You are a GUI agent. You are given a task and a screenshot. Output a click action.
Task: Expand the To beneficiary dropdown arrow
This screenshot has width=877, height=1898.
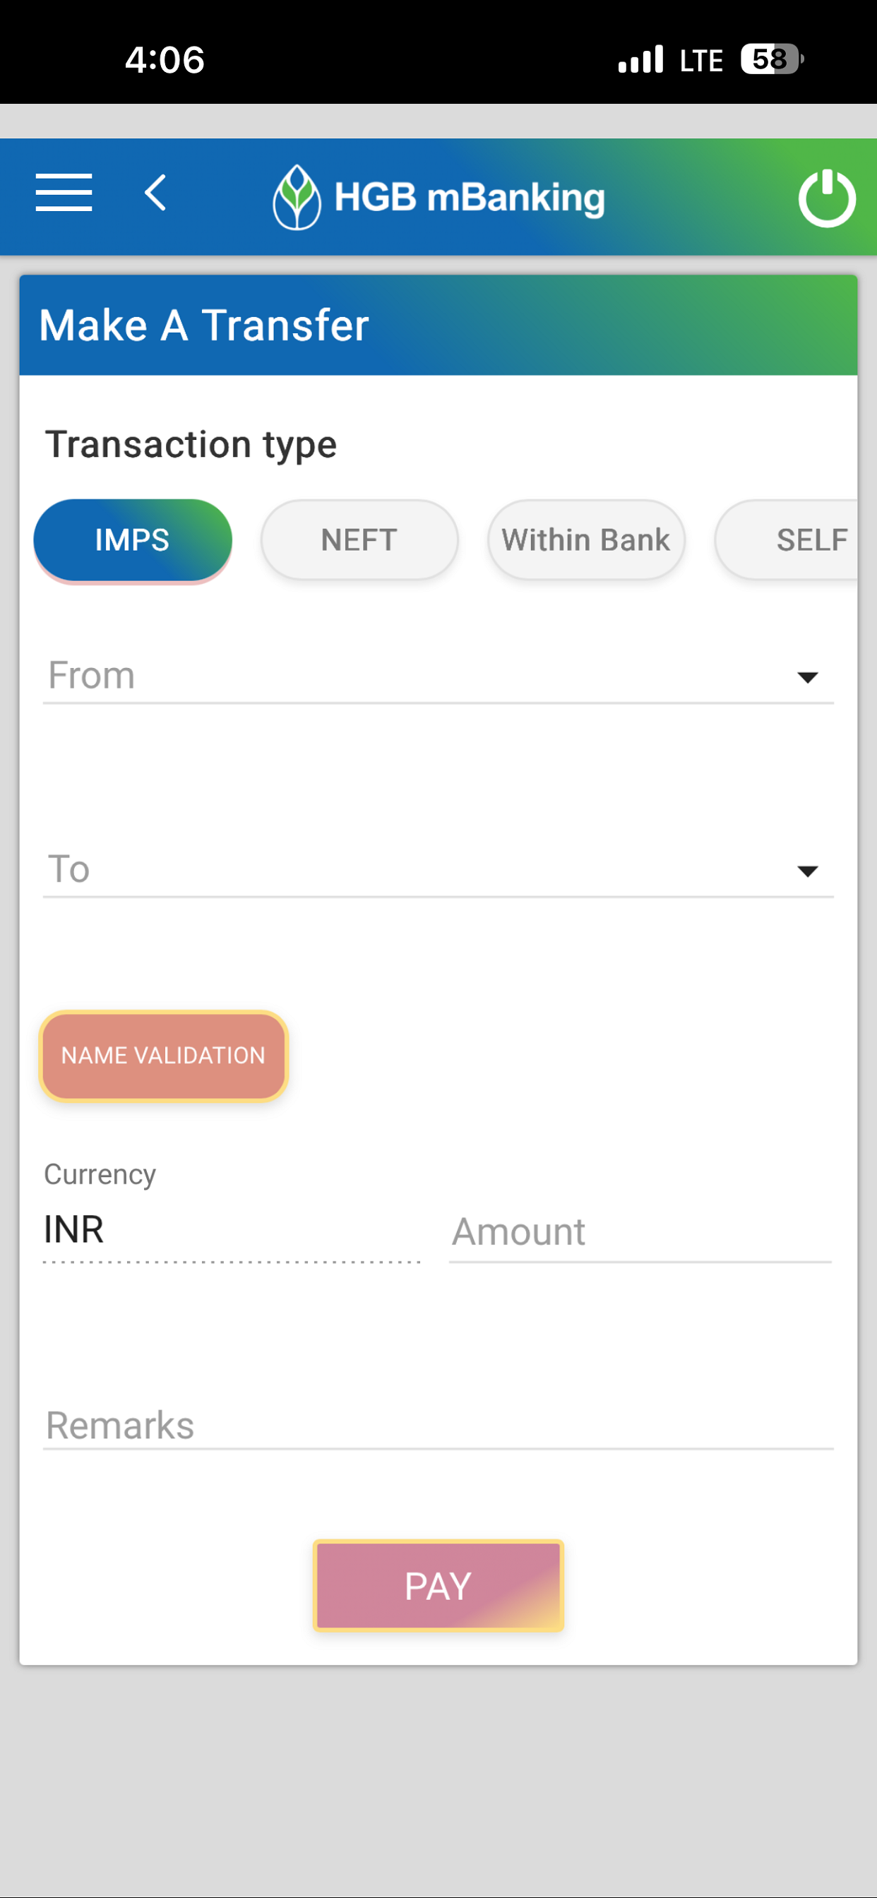[808, 871]
